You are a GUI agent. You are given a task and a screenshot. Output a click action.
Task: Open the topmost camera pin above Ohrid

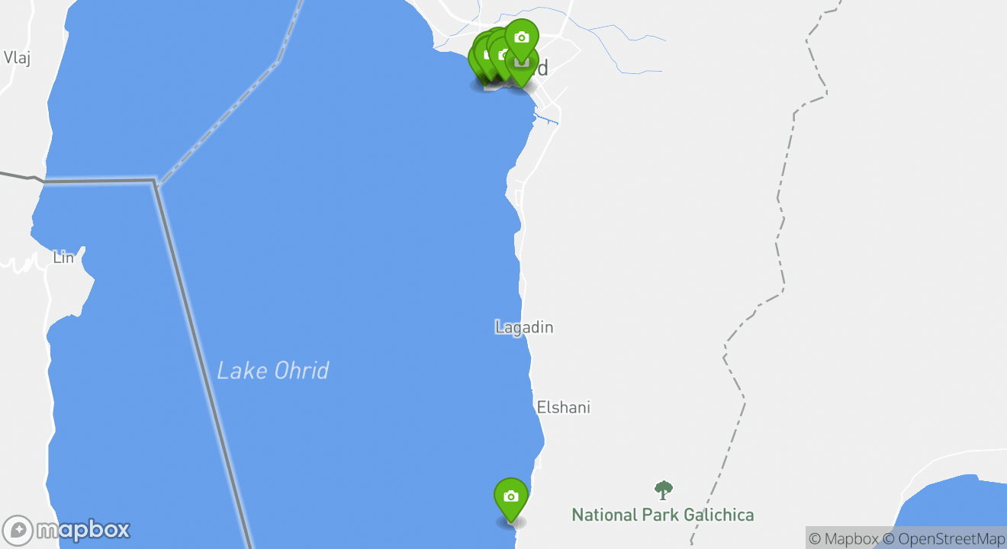[522, 38]
